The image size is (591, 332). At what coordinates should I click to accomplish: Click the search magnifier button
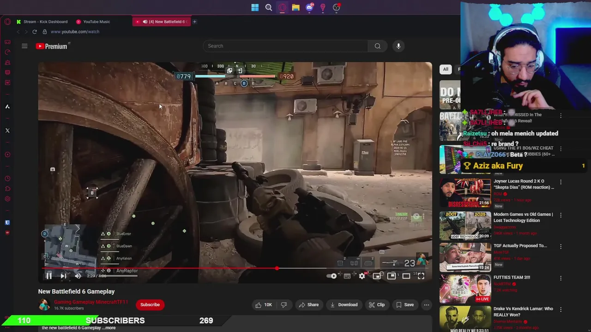coord(378,46)
